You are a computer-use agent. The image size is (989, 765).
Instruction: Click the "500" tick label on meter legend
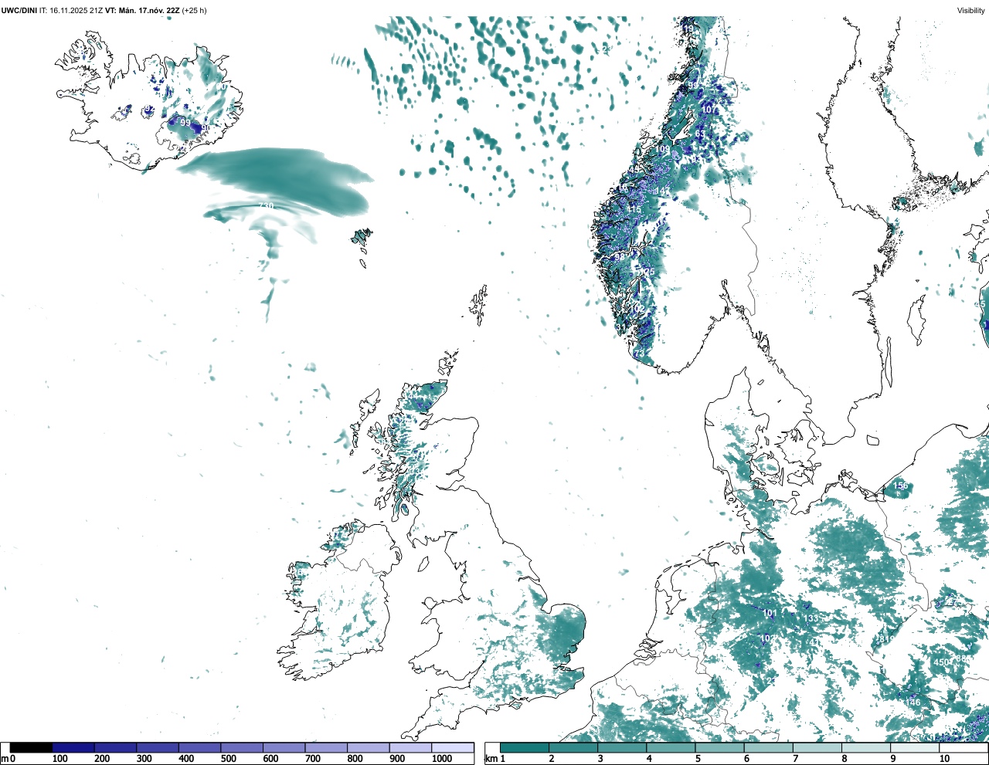pos(228,759)
